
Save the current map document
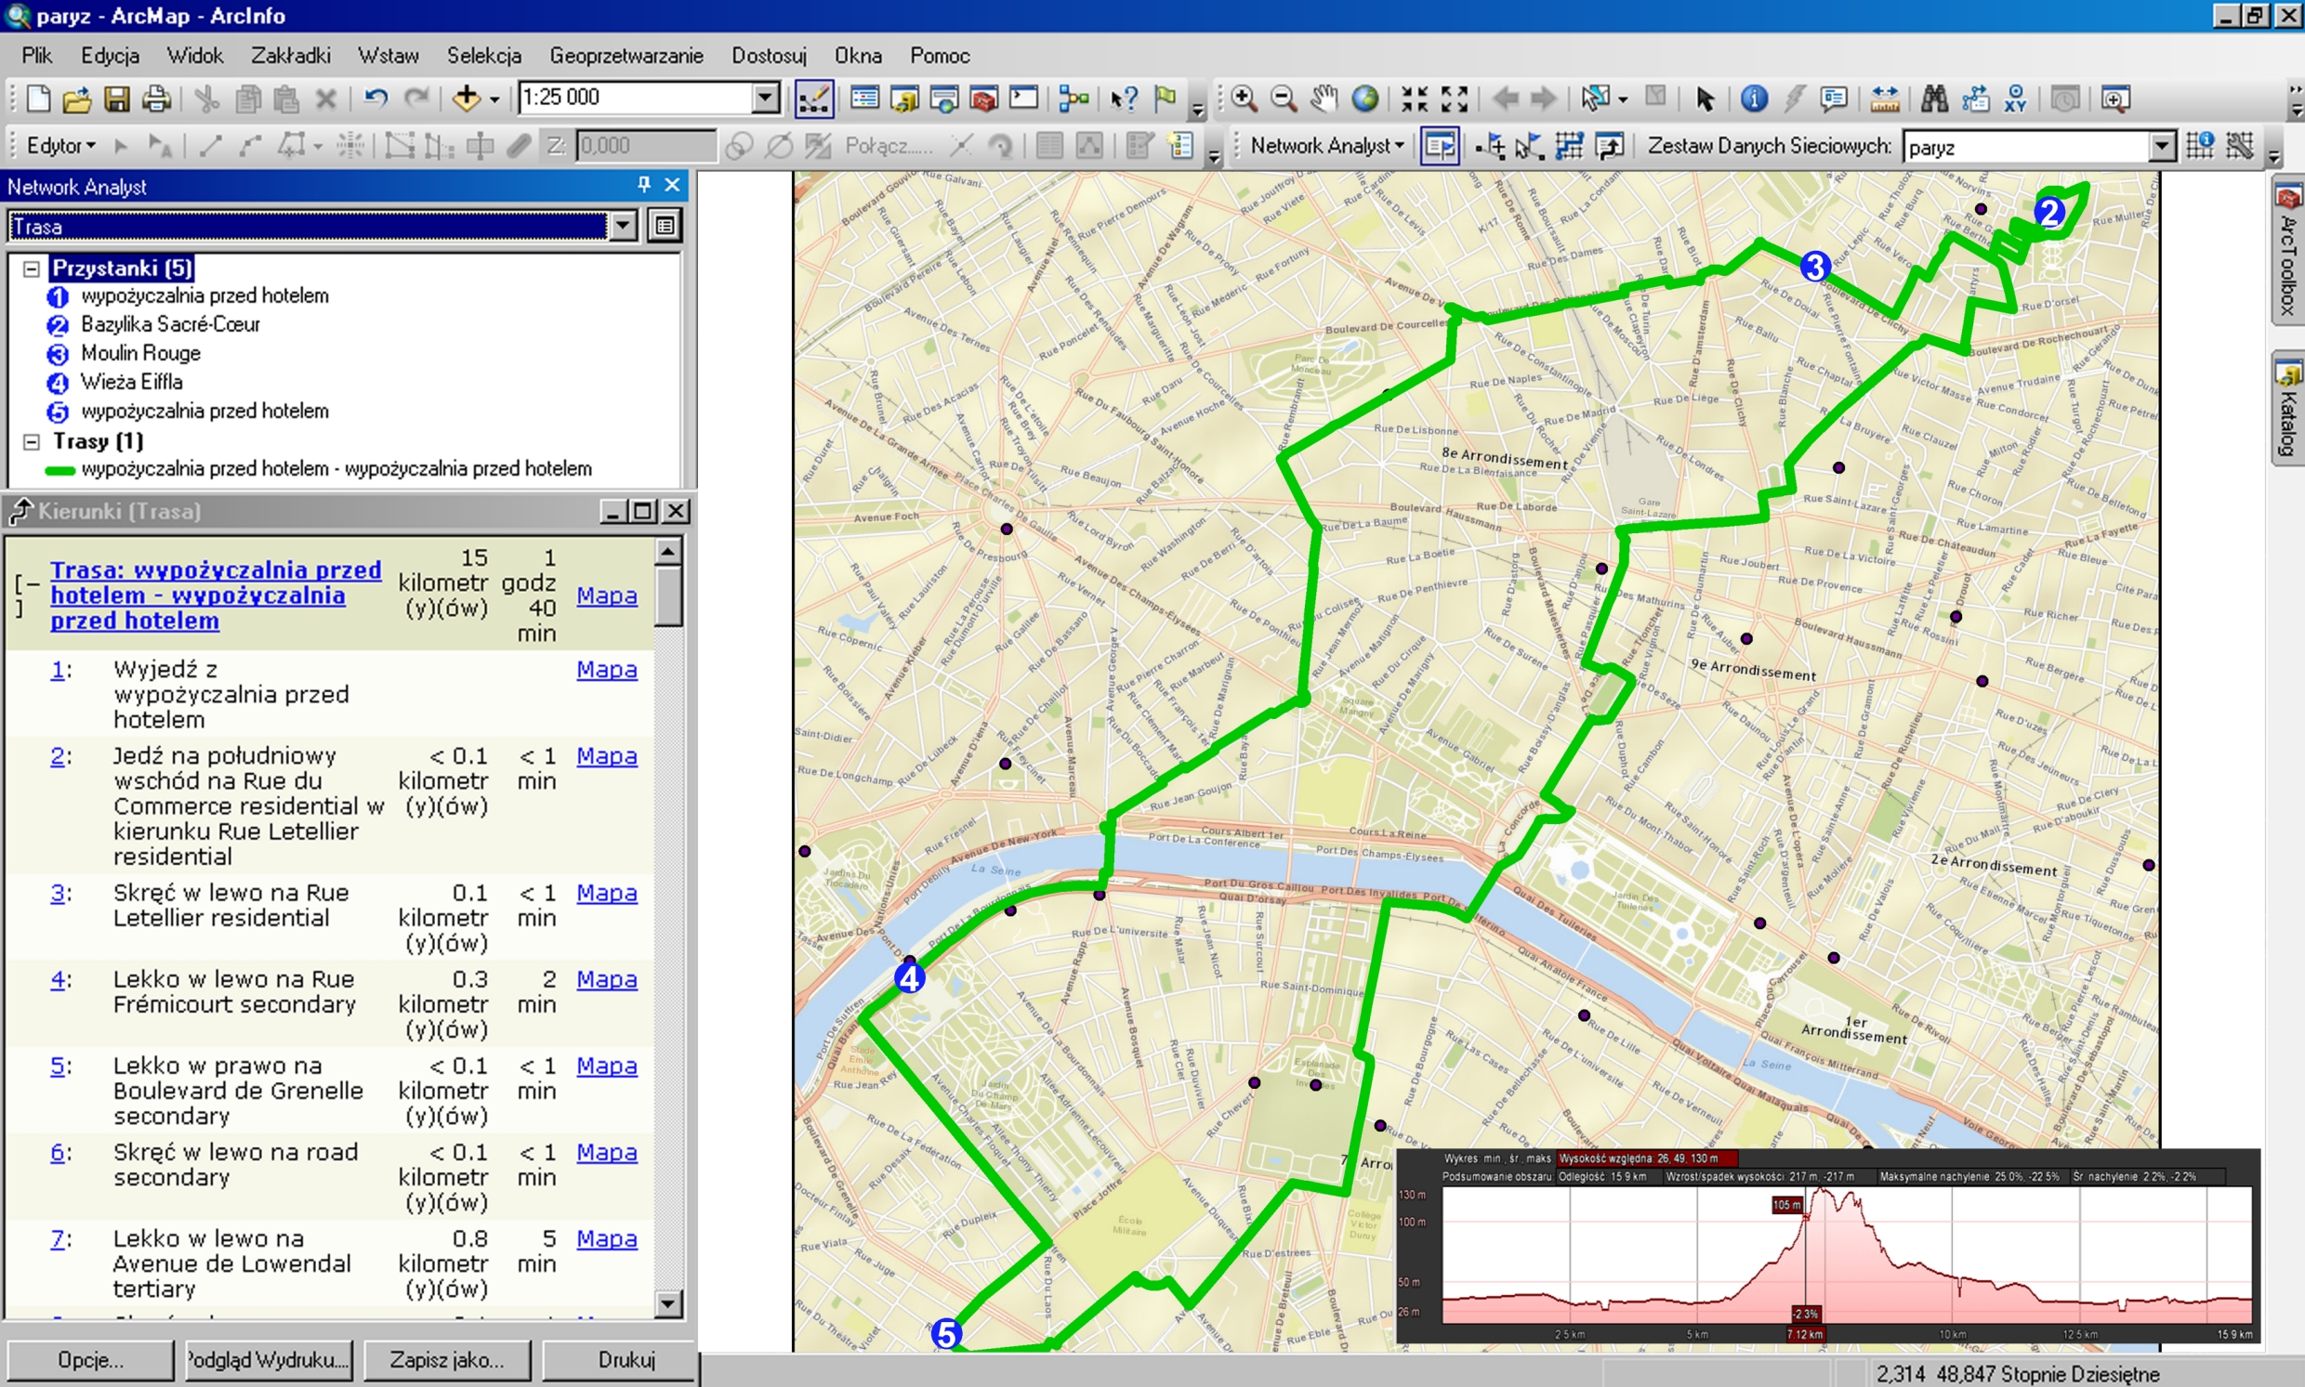pyautogui.click(x=116, y=98)
